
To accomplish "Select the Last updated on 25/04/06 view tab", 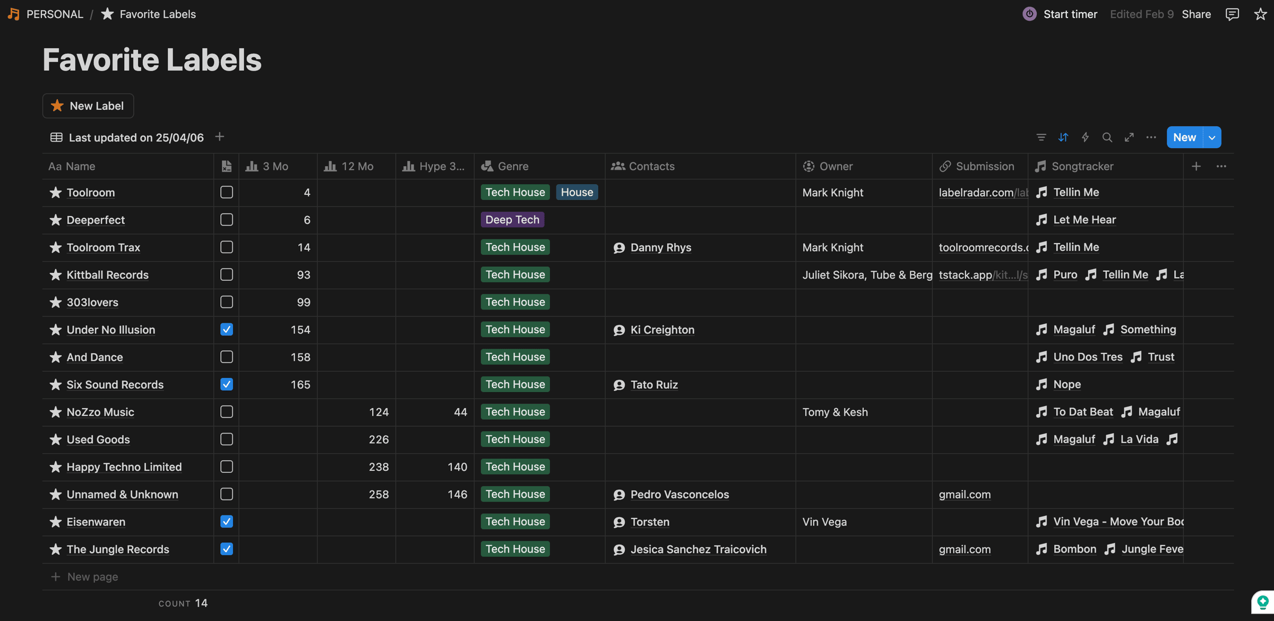I will (127, 137).
